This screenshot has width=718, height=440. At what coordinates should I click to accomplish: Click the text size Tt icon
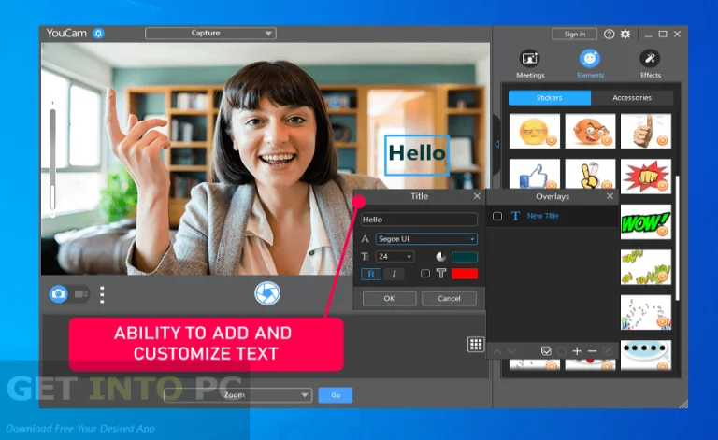(x=365, y=257)
